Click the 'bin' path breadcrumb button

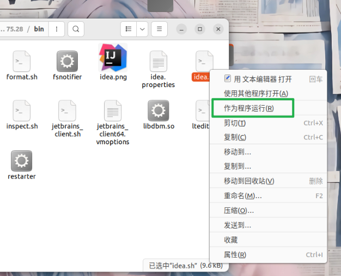tap(39, 29)
